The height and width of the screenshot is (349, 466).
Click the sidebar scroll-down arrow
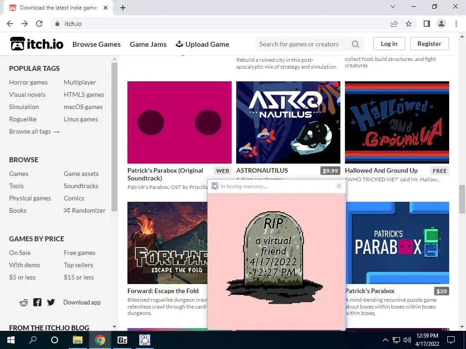[x=114, y=327]
